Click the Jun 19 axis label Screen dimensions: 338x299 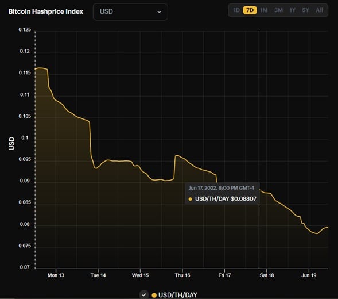click(309, 275)
